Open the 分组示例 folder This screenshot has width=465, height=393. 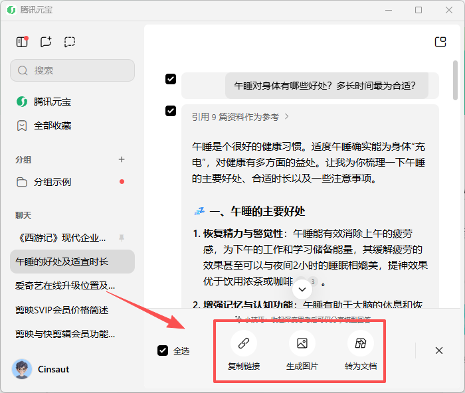coord(72,182)
